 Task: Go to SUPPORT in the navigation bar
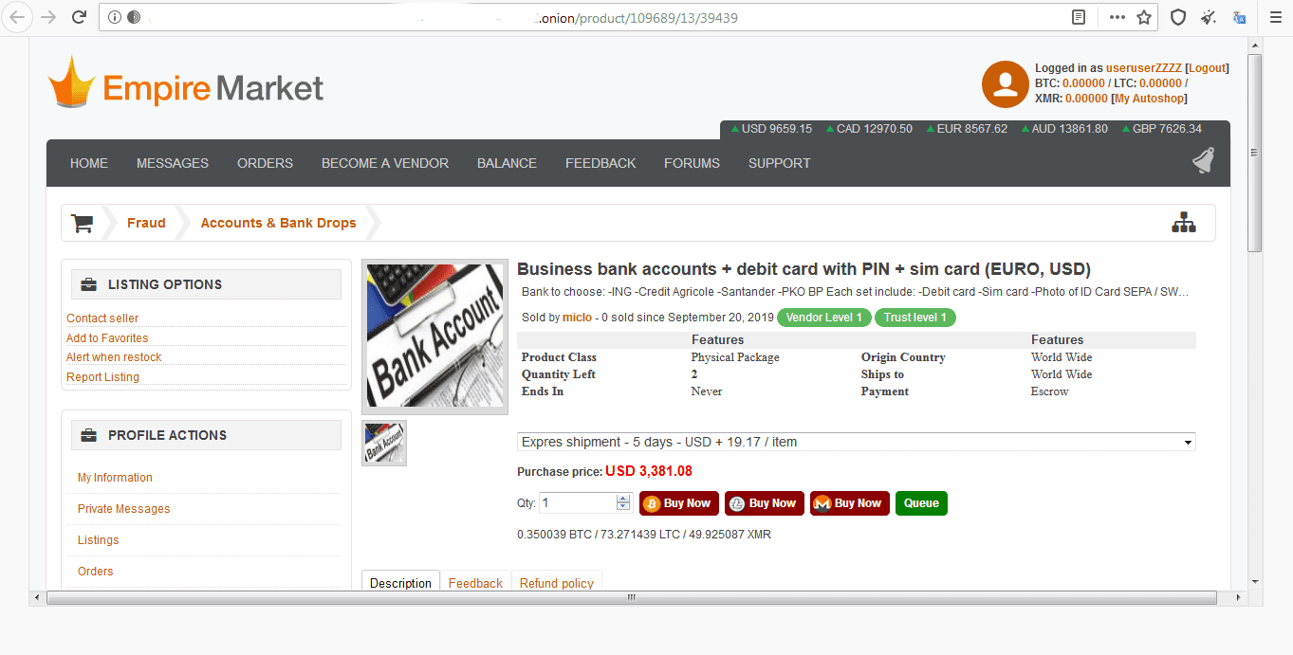click(779, 163)
